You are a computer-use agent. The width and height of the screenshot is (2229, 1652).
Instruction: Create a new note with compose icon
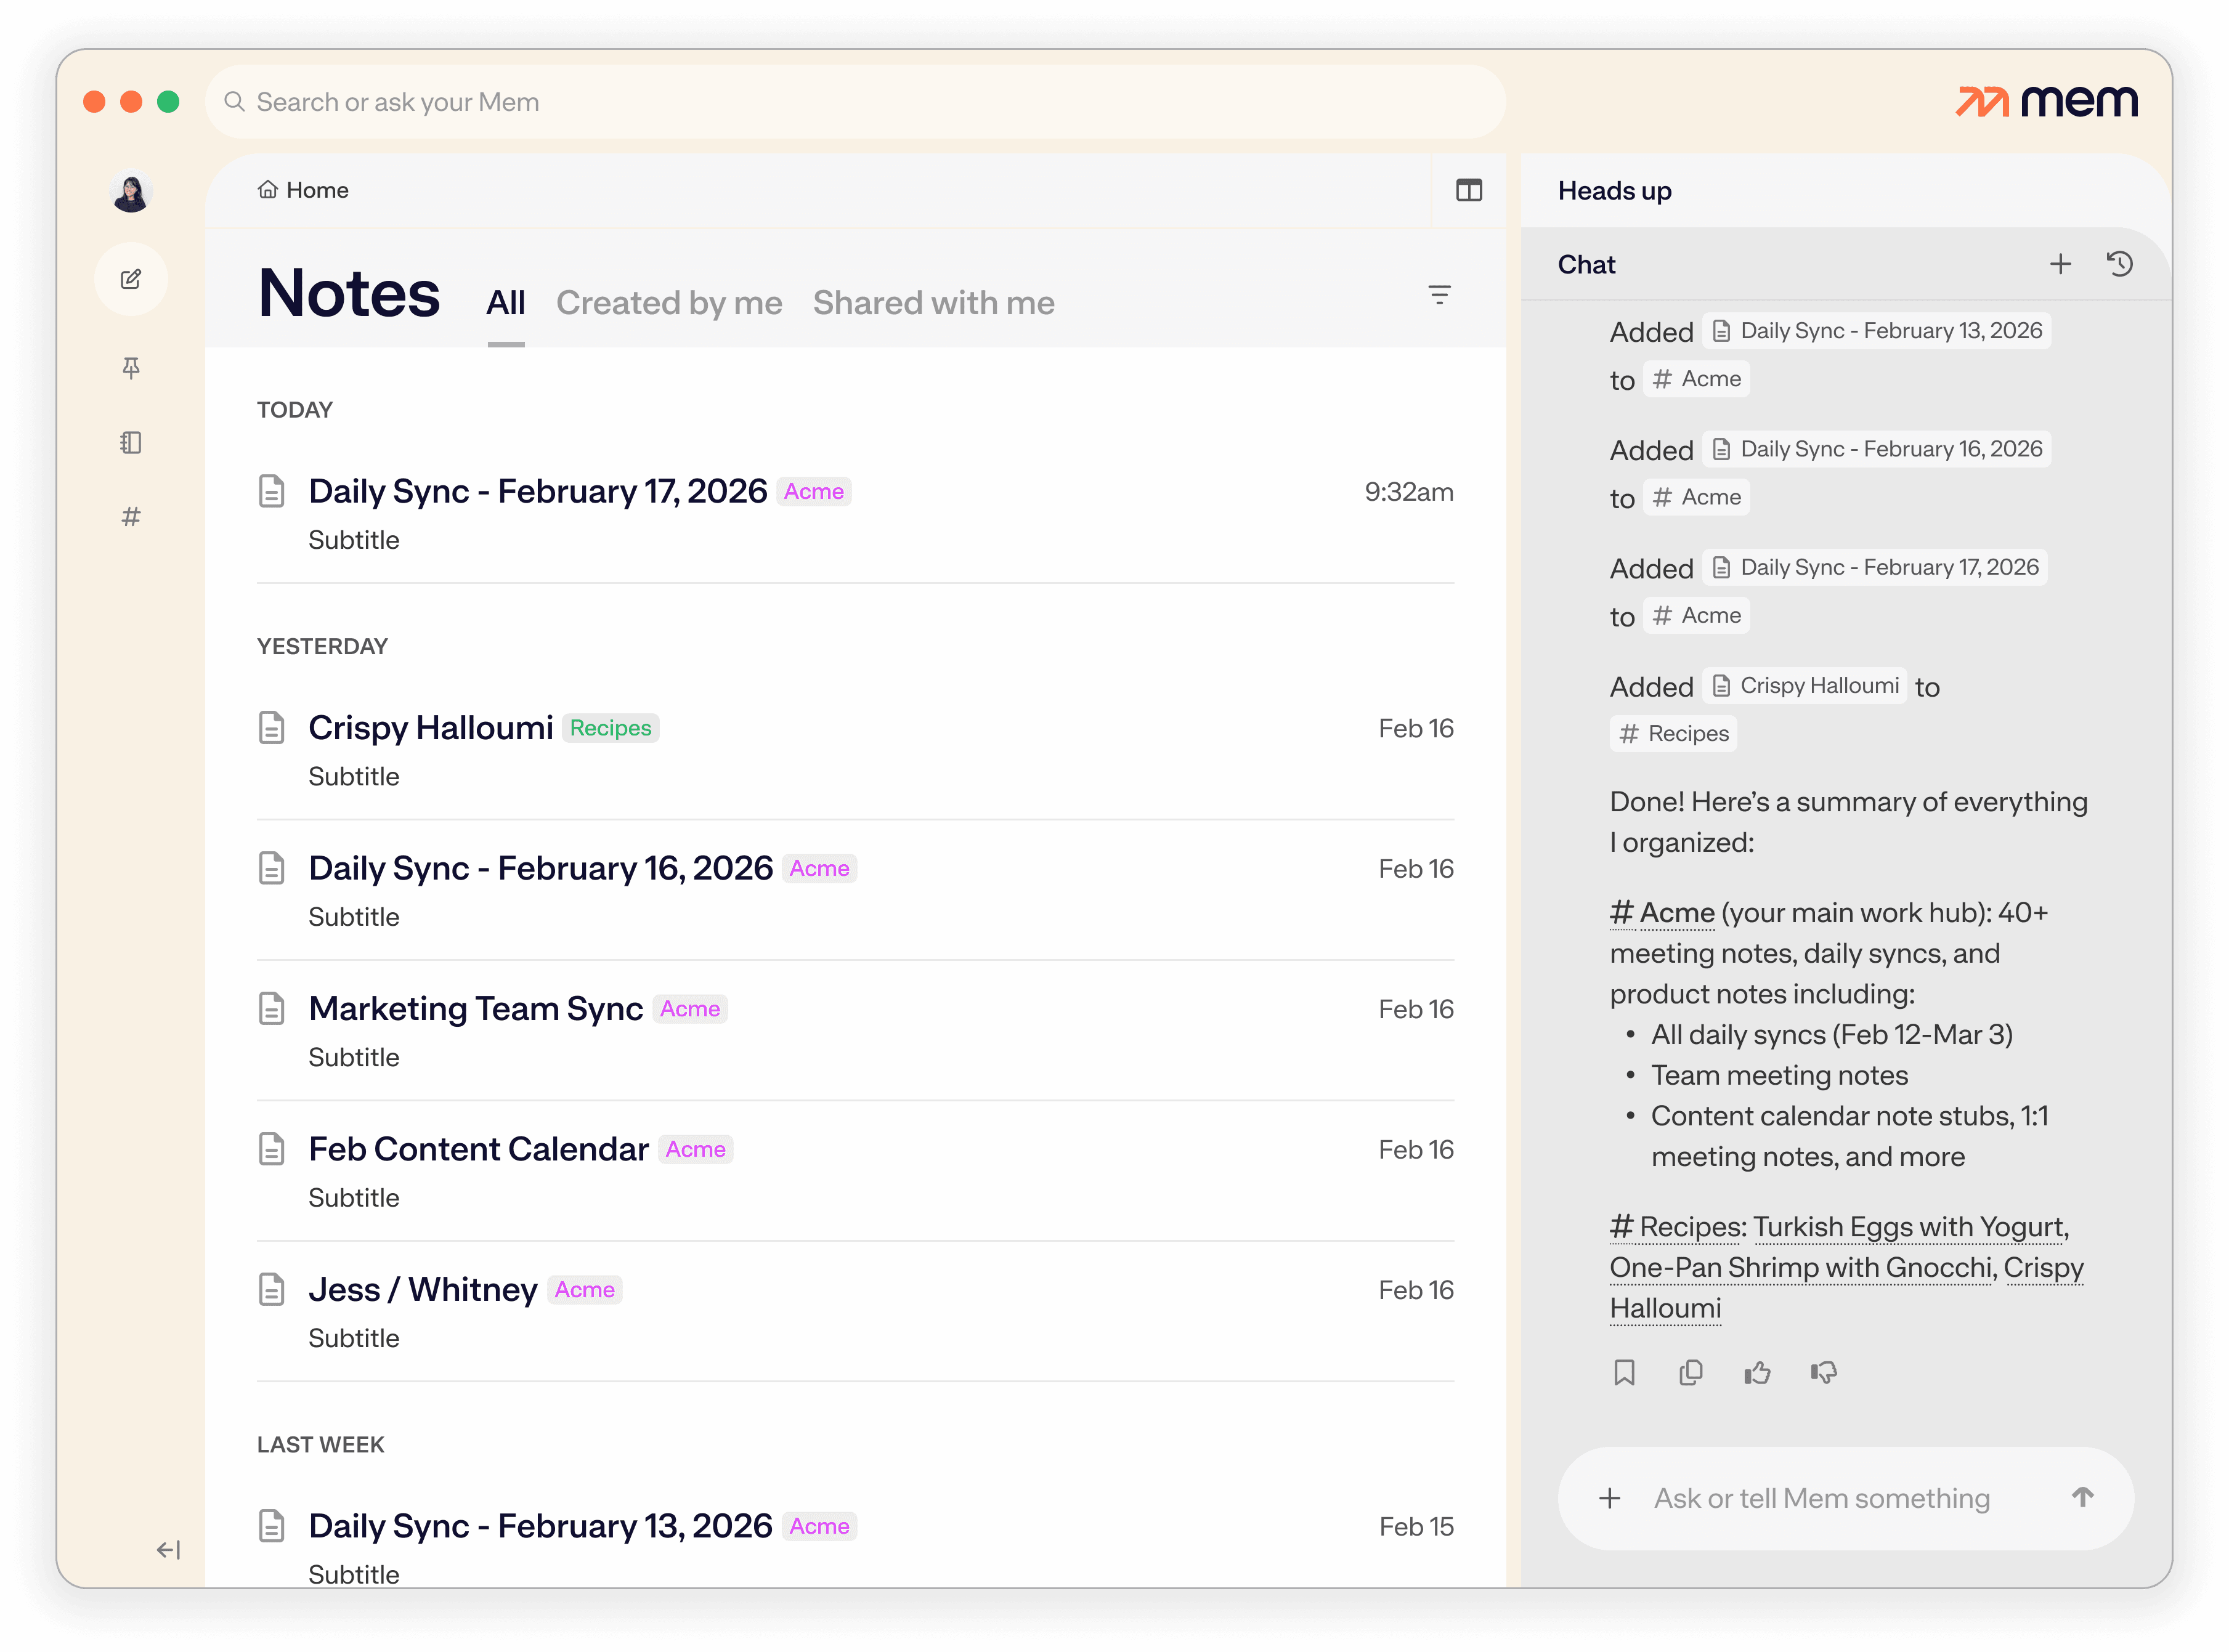(131, 279)
